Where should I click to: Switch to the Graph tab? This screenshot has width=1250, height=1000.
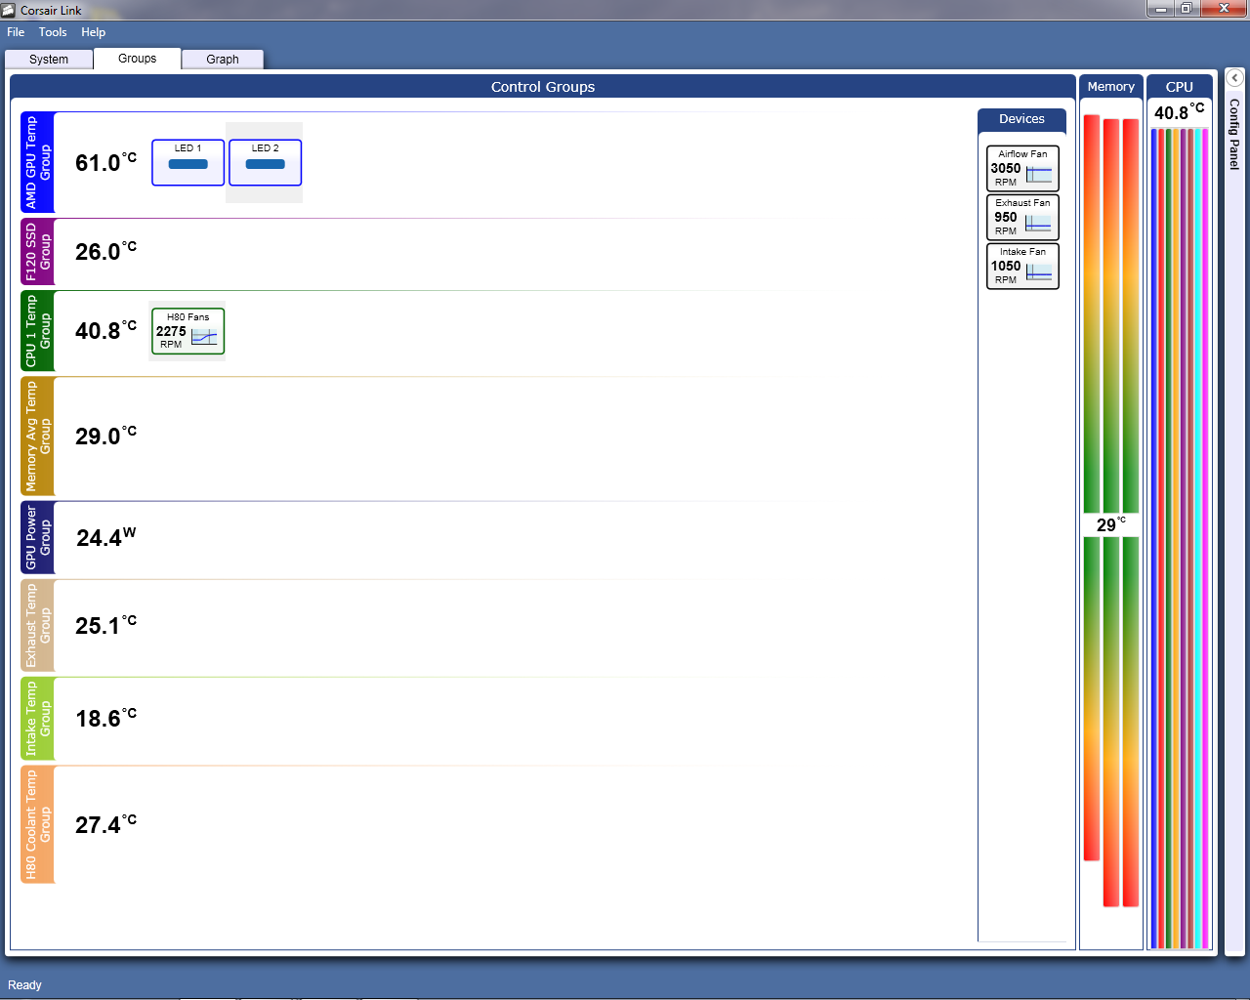223,60
